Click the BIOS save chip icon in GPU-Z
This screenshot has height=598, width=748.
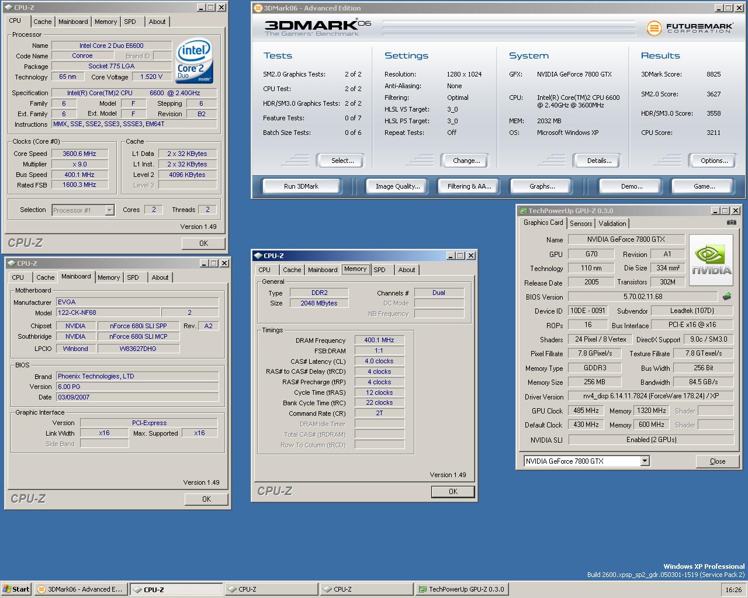click(727, 297)
